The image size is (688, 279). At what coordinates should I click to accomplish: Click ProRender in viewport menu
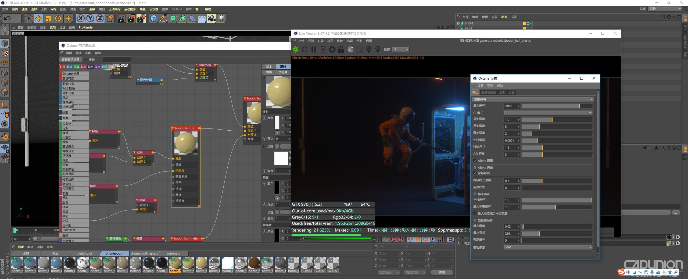point(86,27)
